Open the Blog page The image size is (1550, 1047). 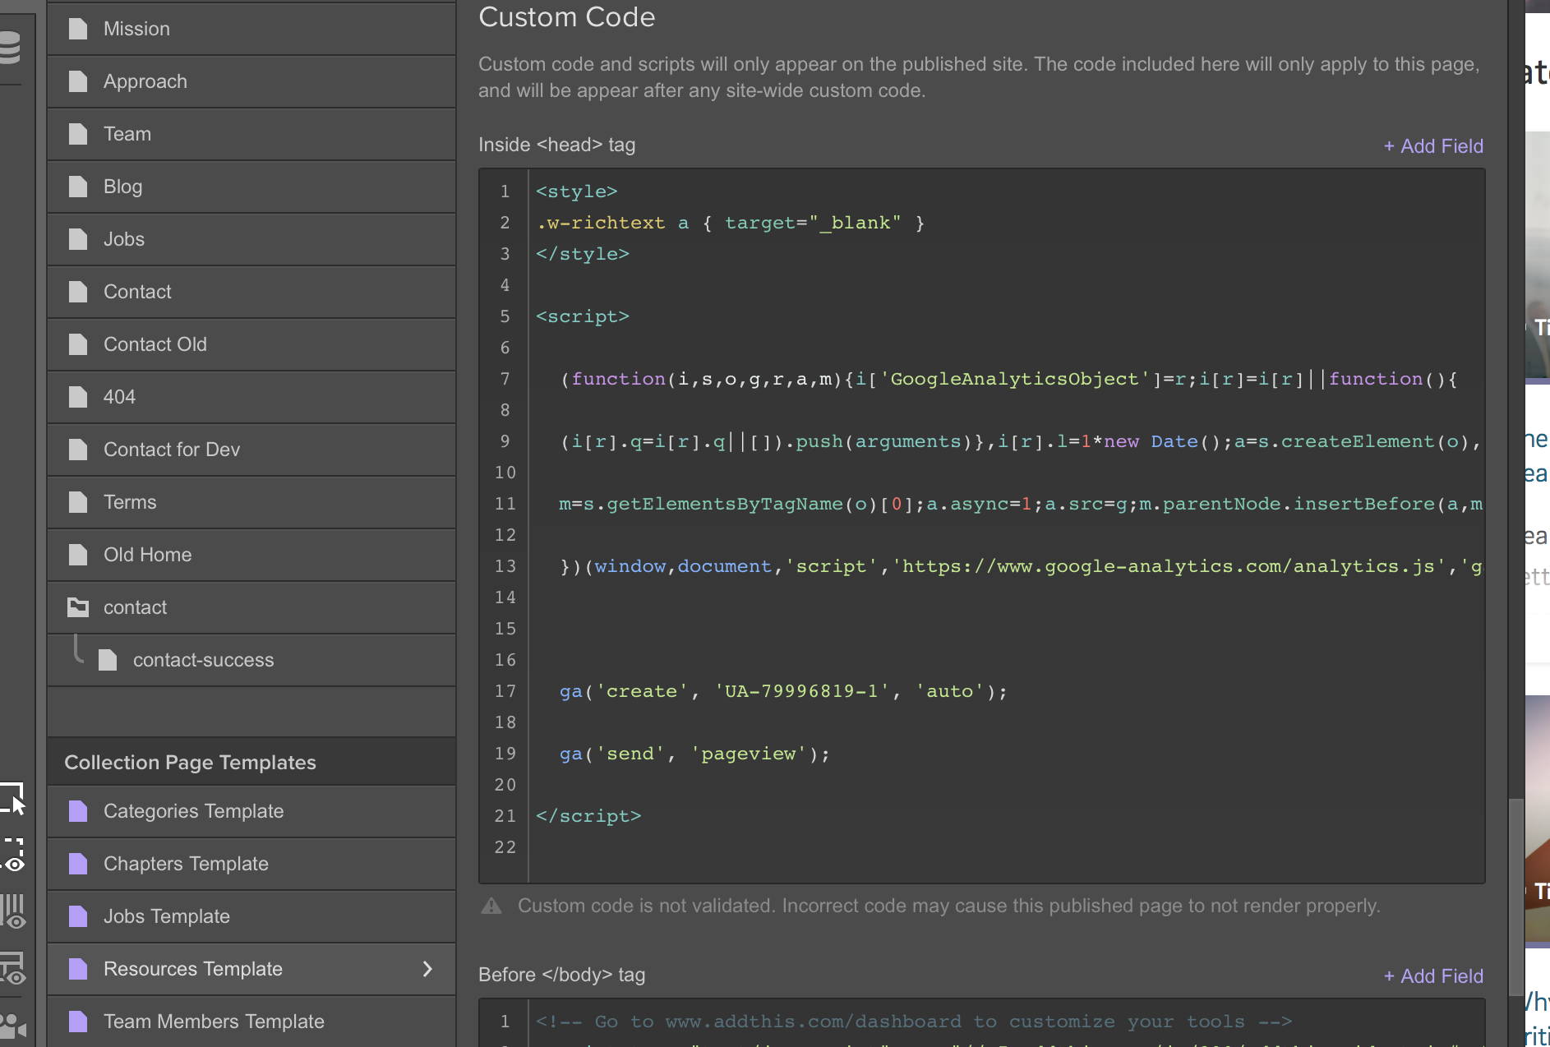(123, 187)
